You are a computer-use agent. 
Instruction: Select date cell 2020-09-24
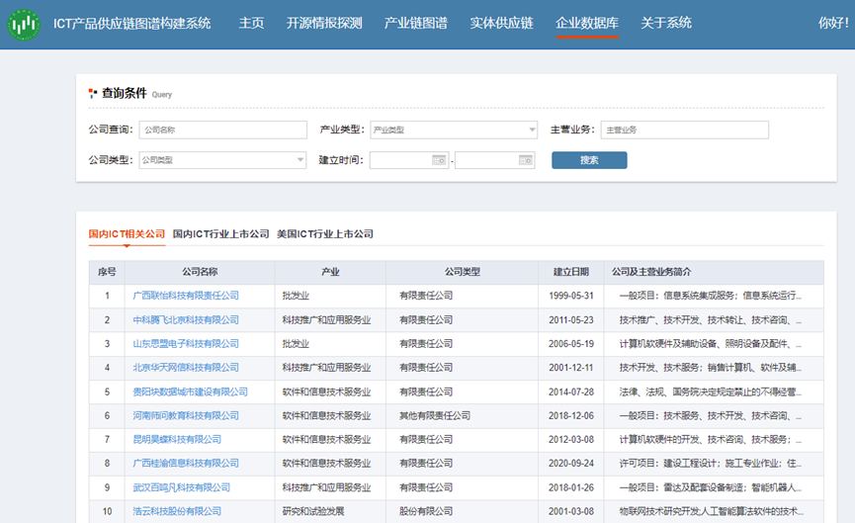coord(571,463)
